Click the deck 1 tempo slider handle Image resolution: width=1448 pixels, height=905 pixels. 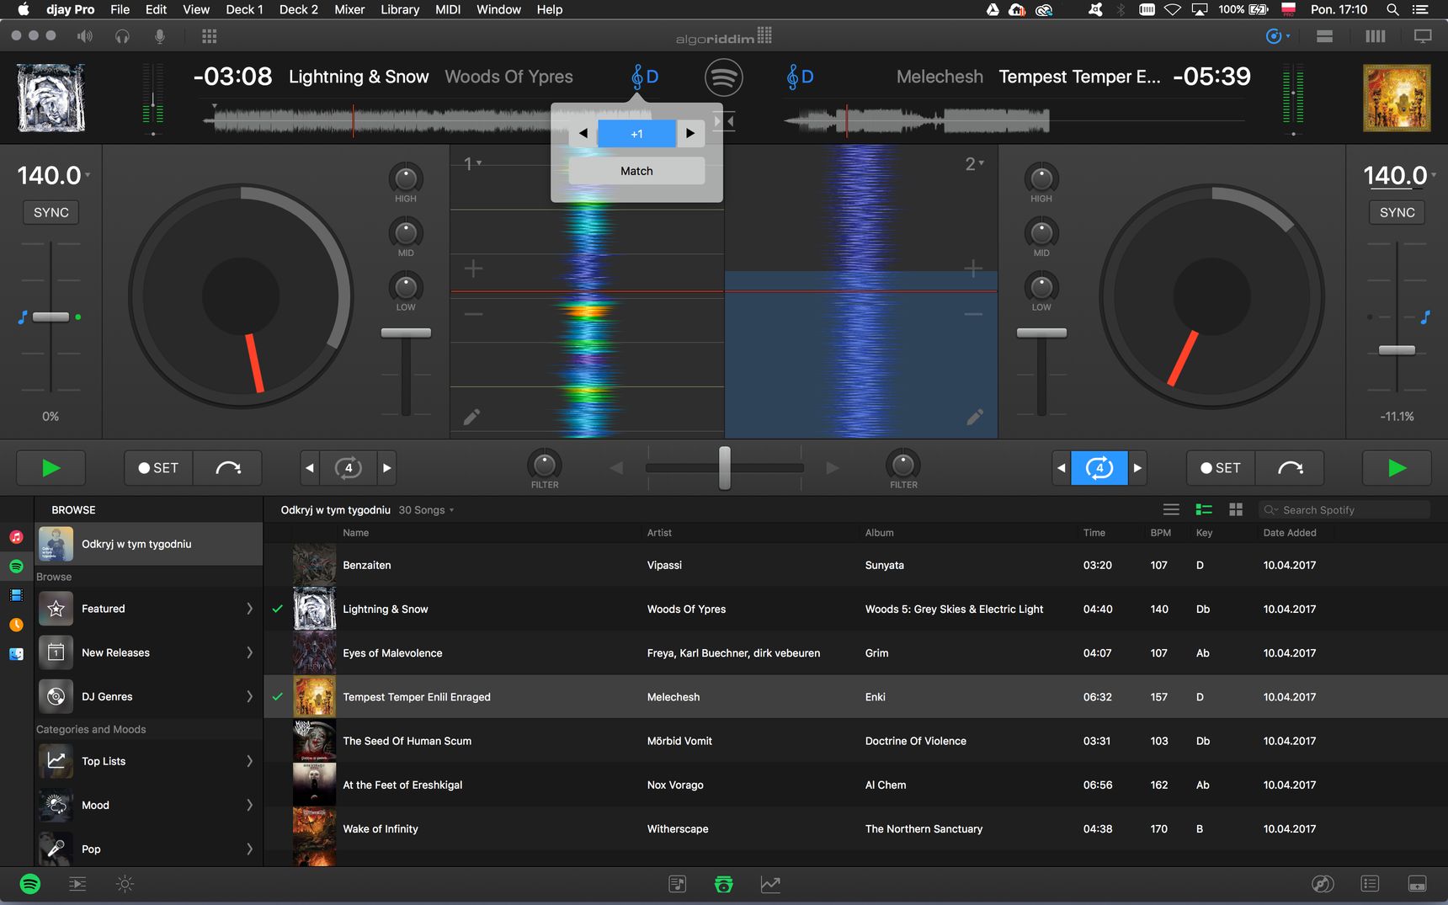click(51, 317)
